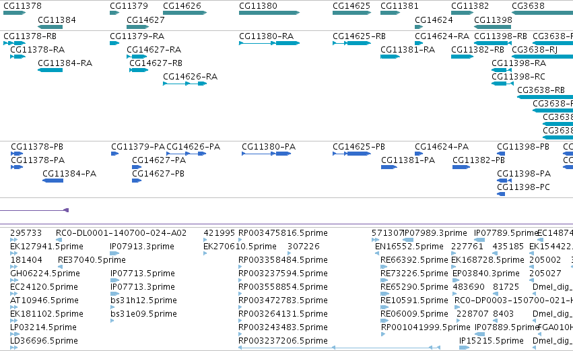573x351 pixels.
Task: Select transcript CG11381-RA
Action: 408,50
